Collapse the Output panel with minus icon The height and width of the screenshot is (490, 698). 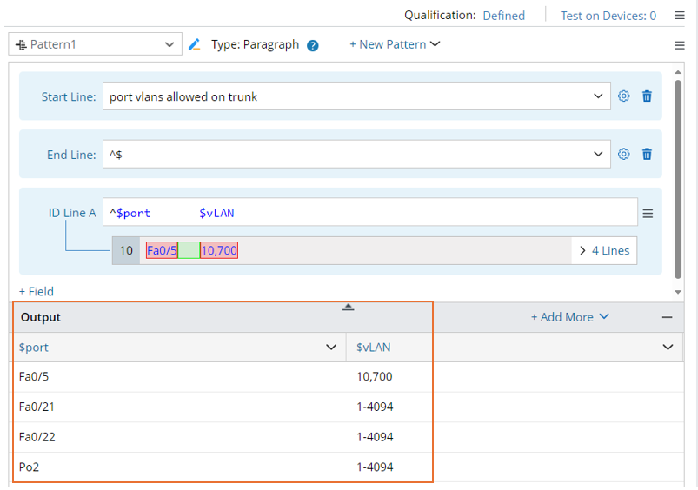pyautogui.click(x=668, y=317)
